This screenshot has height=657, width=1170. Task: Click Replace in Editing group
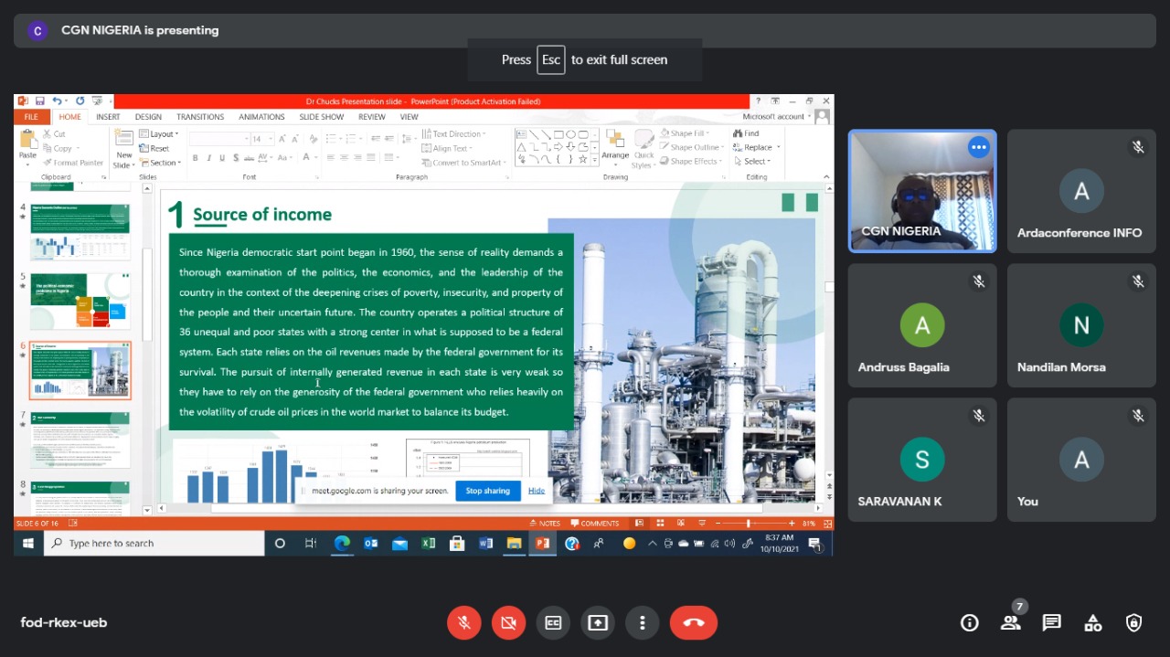click(757, 147)
